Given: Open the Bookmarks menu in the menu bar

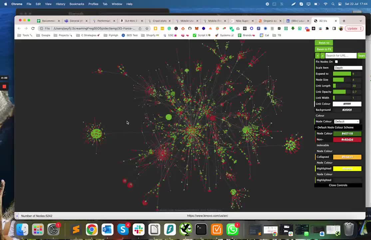Looking at the screenshot, I should pyautogui.click(x=77, y=4).
